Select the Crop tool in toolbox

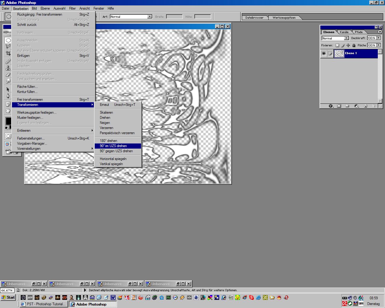coord(8,54)
